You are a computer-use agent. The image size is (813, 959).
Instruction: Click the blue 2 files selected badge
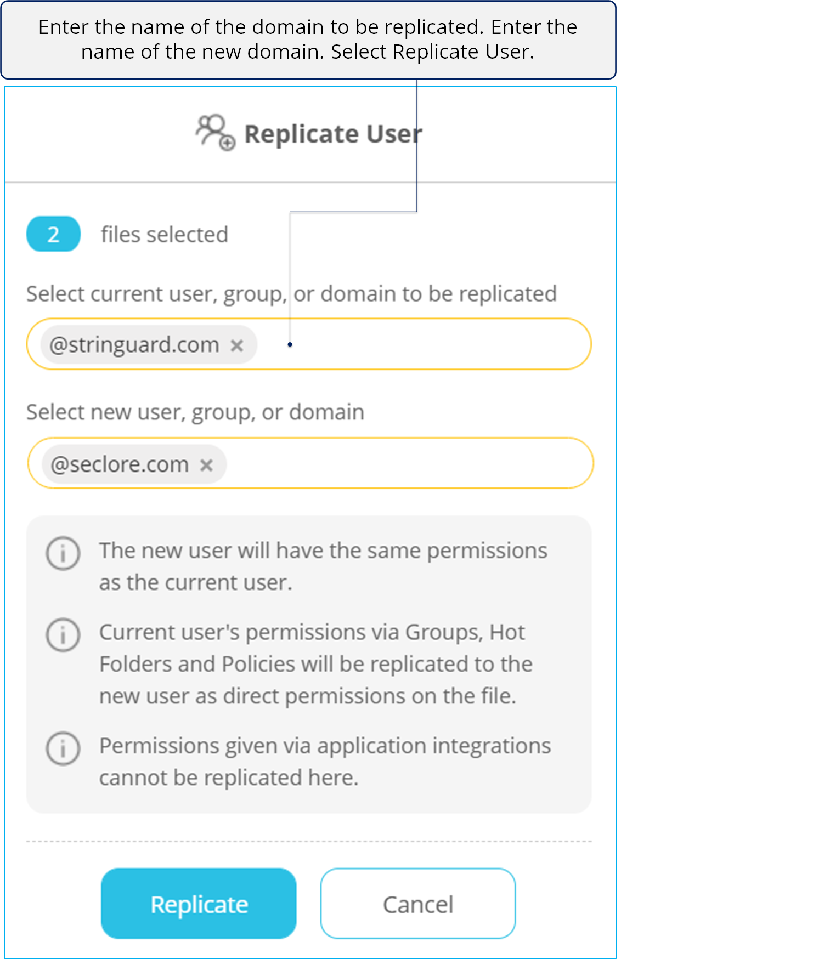(x=53, y=234)
